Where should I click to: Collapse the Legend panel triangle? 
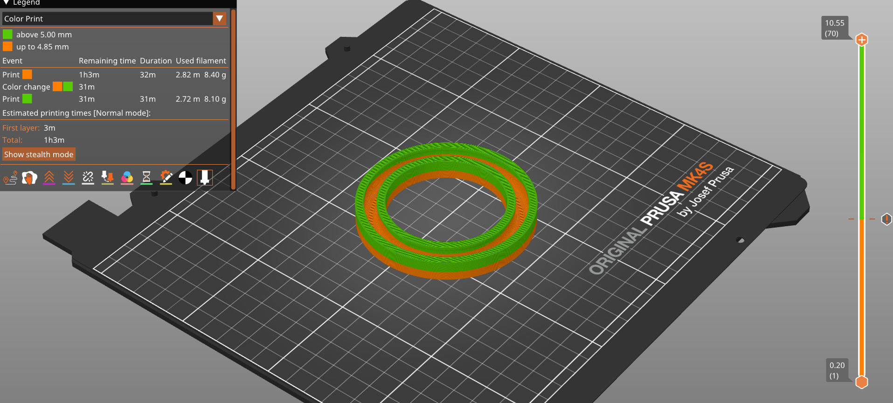click(6, 3)
